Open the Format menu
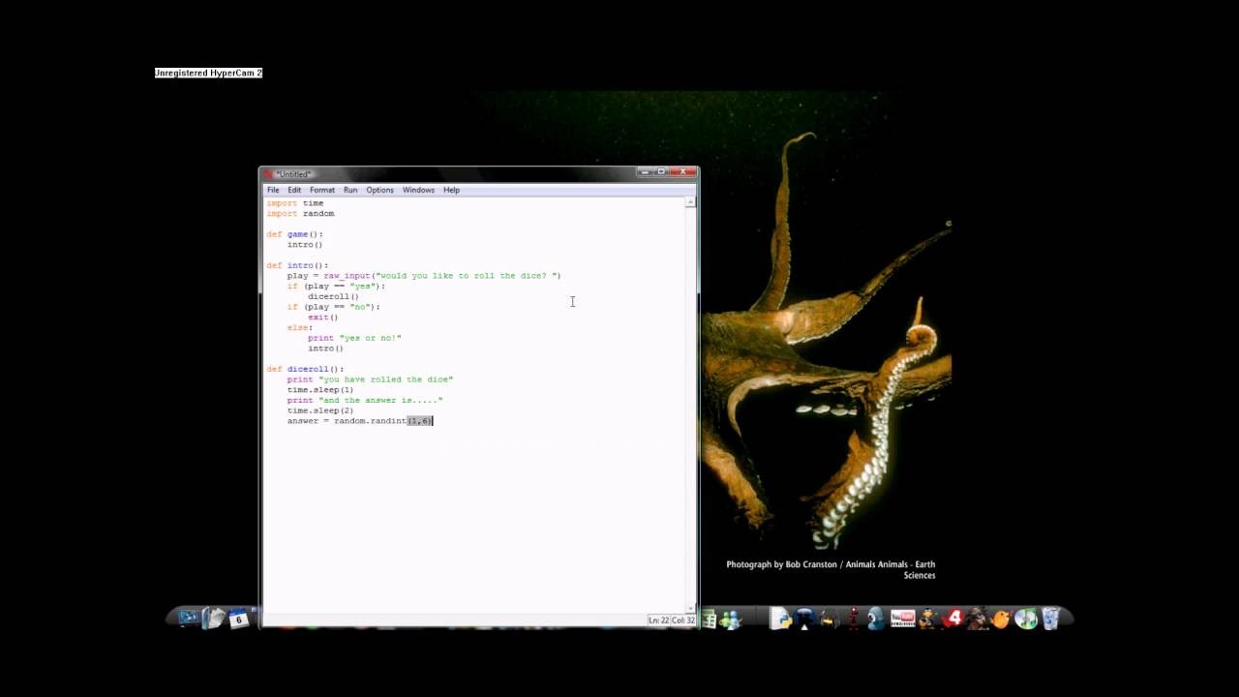This screenshot has height=697, width=1239. tap(322, 190)
